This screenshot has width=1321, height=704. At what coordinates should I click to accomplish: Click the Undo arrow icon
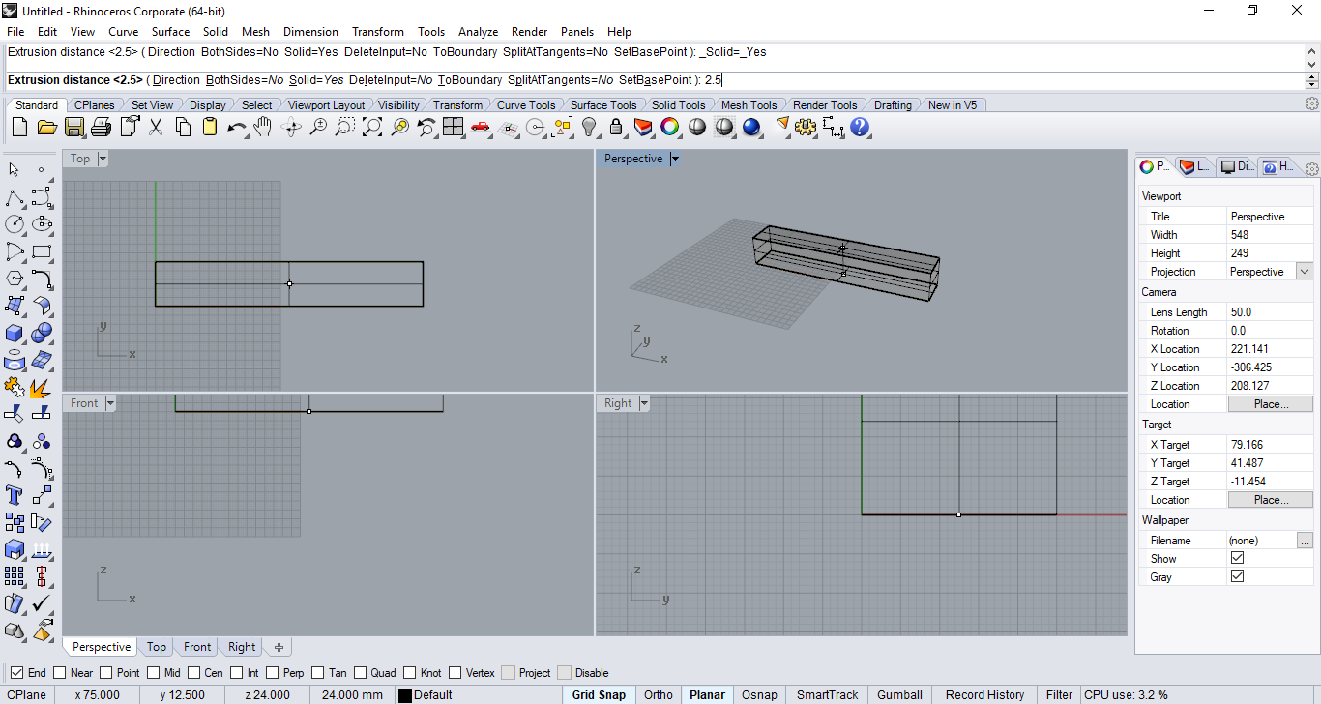(x=236, y=127)
